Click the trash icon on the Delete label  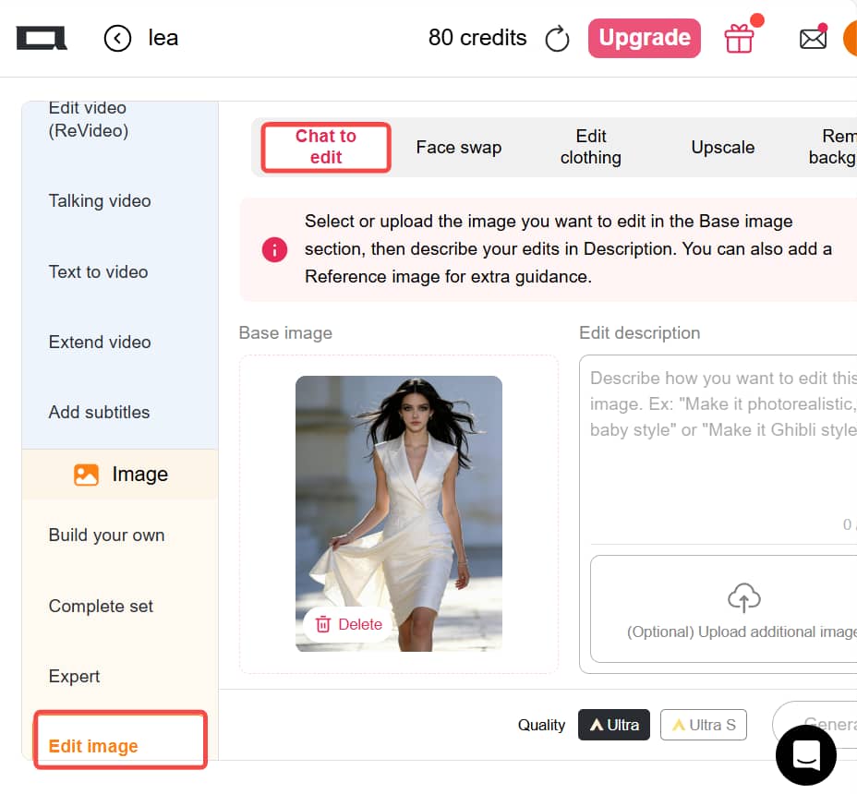(x=324, y=624)
